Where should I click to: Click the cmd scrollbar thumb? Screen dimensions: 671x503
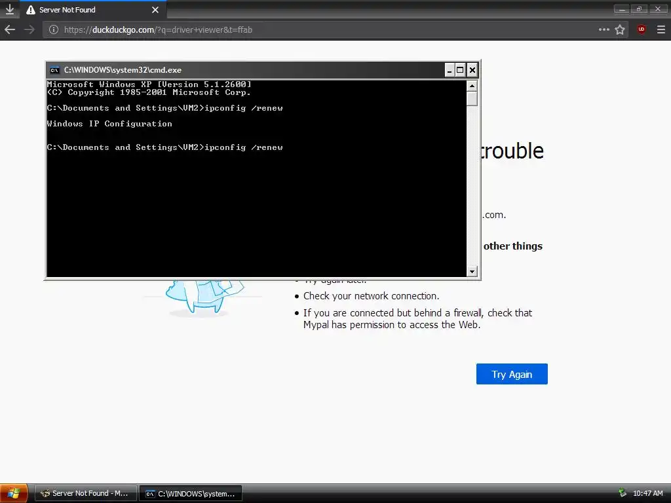[472, 99]
